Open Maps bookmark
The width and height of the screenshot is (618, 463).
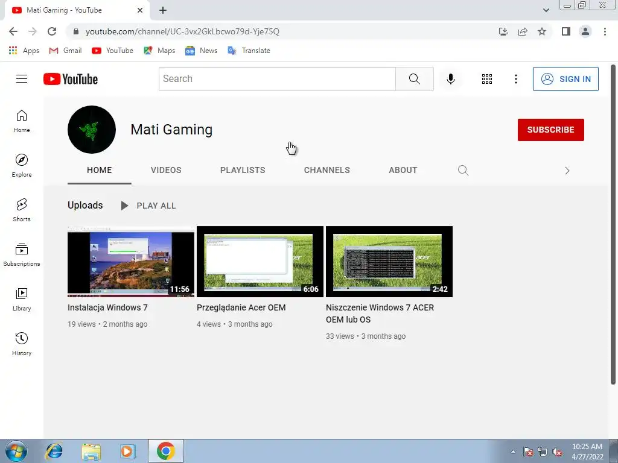pyautogui.click(x=159, y=51)
